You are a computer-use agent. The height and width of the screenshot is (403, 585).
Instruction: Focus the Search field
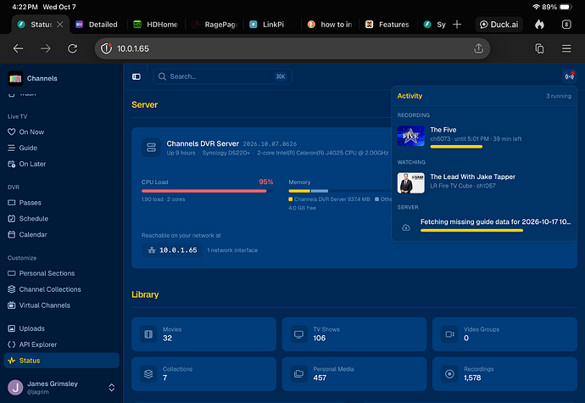[x=223, y=76]
